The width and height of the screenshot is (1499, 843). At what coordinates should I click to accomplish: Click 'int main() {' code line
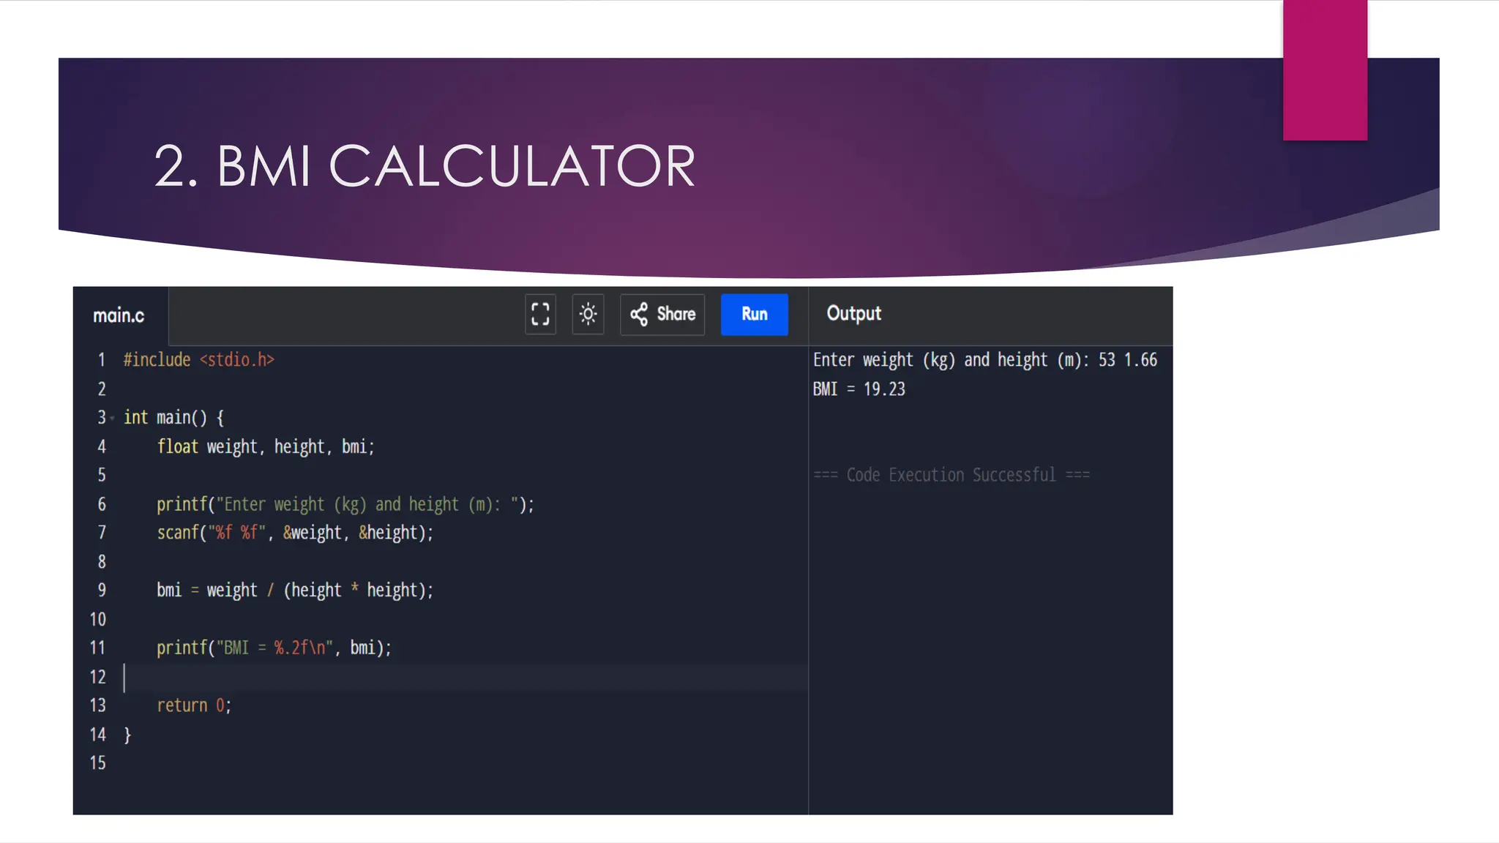pos(173,418)
